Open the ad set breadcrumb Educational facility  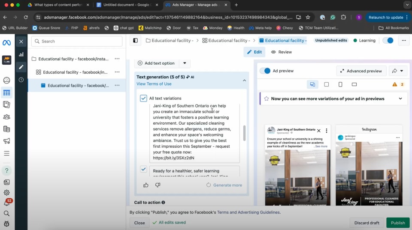(x=226, y=40)
